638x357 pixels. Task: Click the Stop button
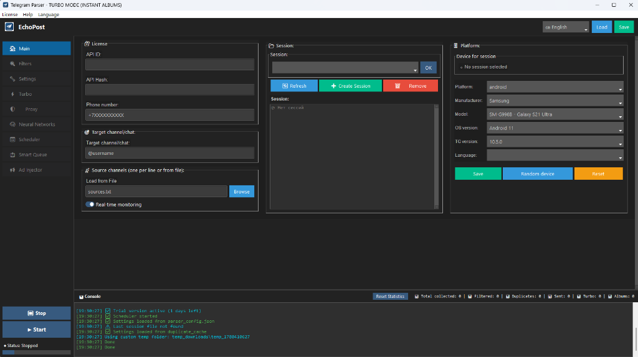pyautogui.click(x=37, y=313)
